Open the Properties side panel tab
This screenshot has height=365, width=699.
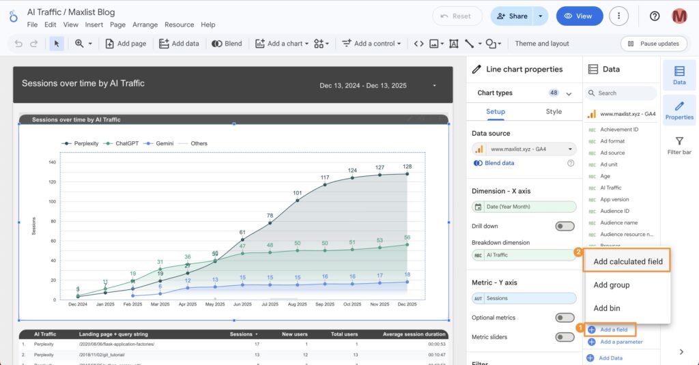pyautogui.click(x=679, y=110)
